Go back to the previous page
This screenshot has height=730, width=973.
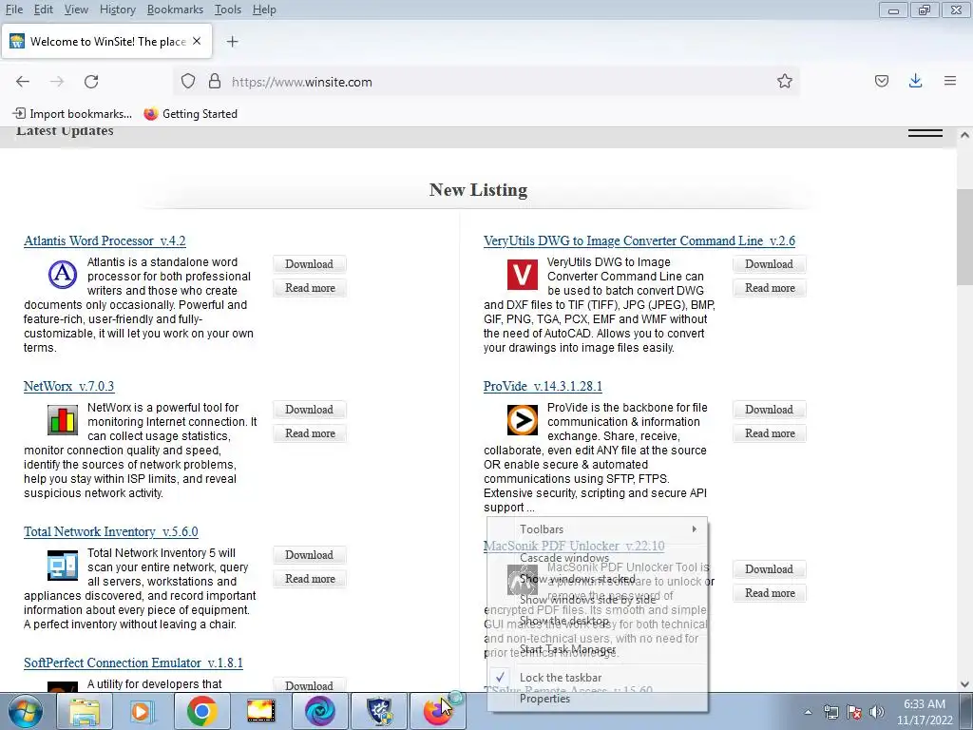pos(23,82)
